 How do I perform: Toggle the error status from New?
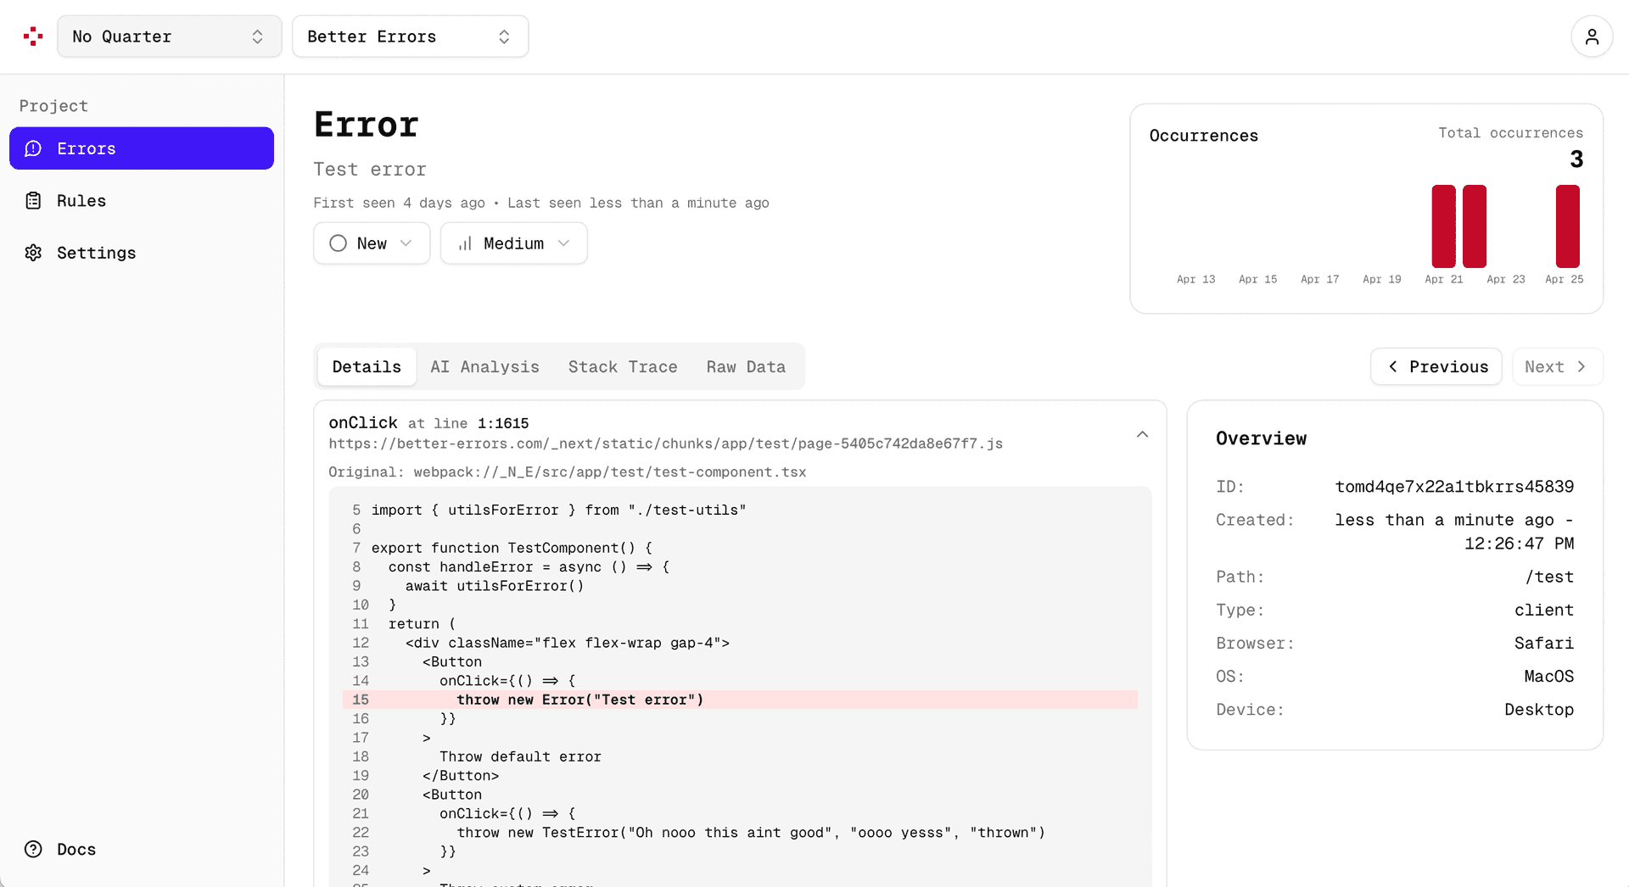(x=371, y=243)
